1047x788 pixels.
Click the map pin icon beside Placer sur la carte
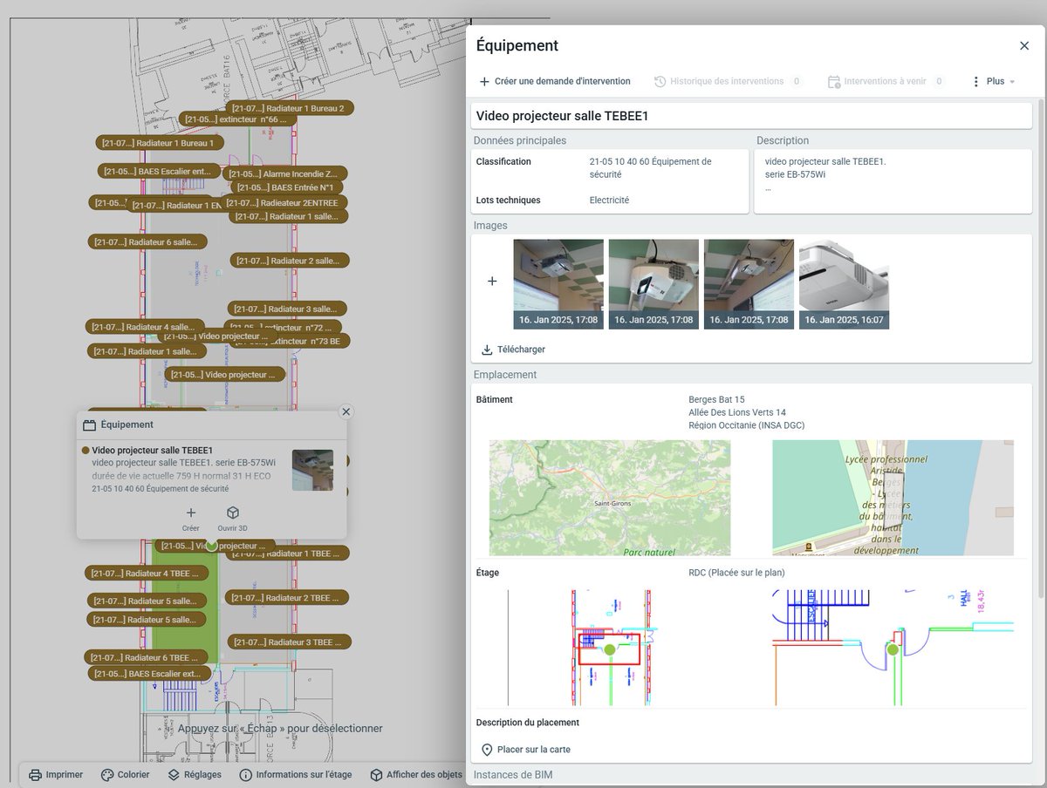coord(487,750)
